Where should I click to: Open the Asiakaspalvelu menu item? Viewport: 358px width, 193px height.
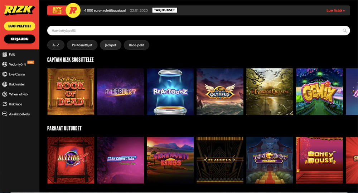(19, 114)
